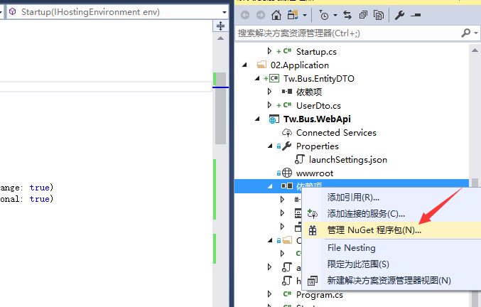Expand the Program.cs node
The height and width of the screenshot is (307, 481).
coord(269,293)
